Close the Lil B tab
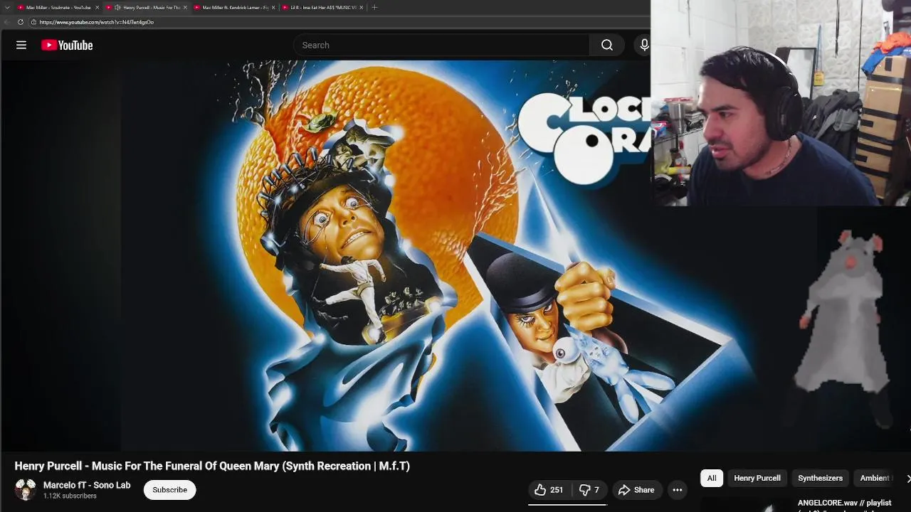Screen dimensions: 911x512 coord(362,7)
